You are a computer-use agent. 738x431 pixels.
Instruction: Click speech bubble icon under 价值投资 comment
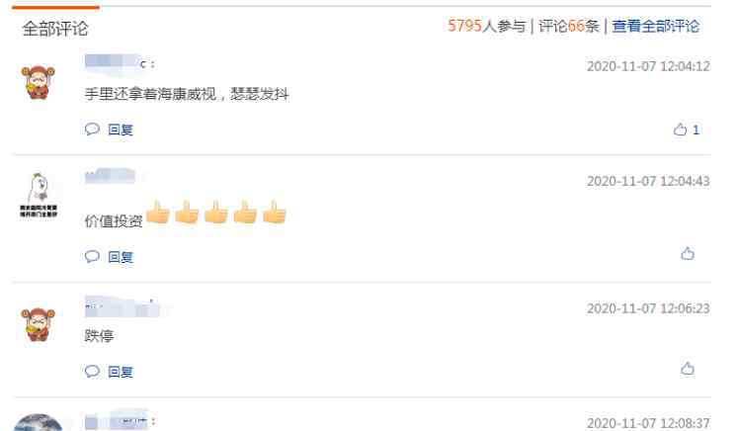pyautogui.click(x=92, y=256)
